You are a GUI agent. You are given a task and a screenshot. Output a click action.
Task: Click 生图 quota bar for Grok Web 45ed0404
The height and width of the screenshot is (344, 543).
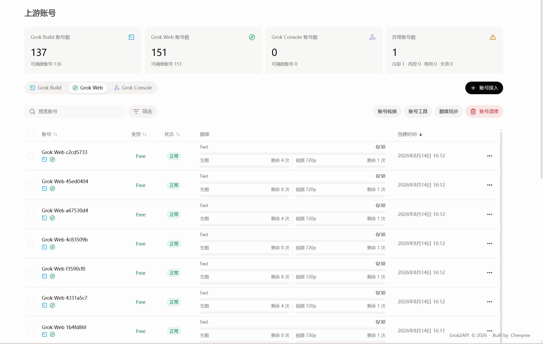[x=245, y=196]
